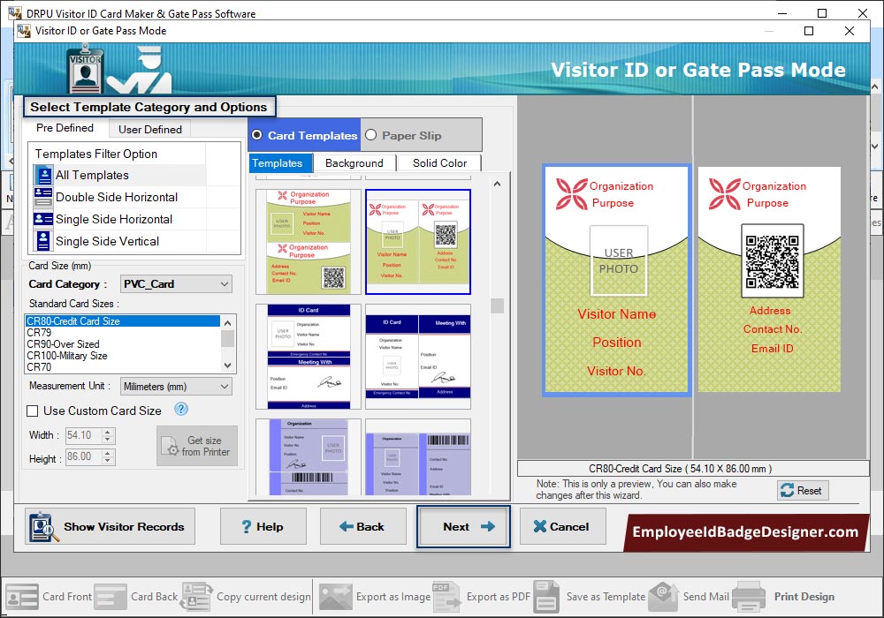Click the Export as PDF icon
Viewport: 884px width, 618px height.
tap(446, 597)
